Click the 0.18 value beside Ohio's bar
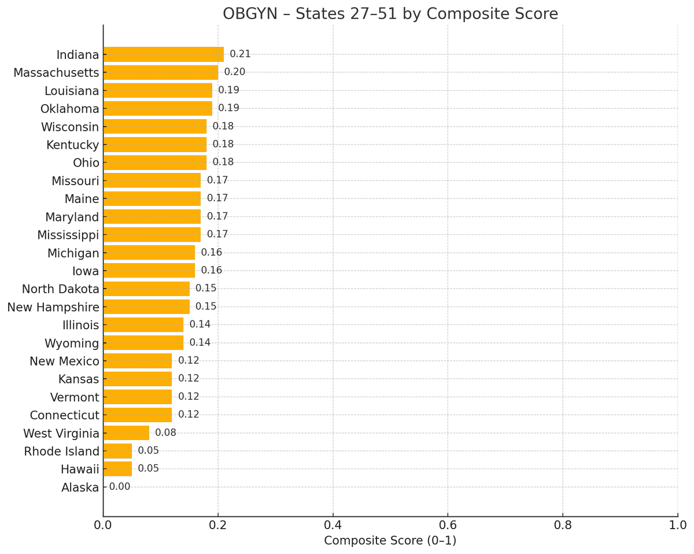 [x=223, y=162]
